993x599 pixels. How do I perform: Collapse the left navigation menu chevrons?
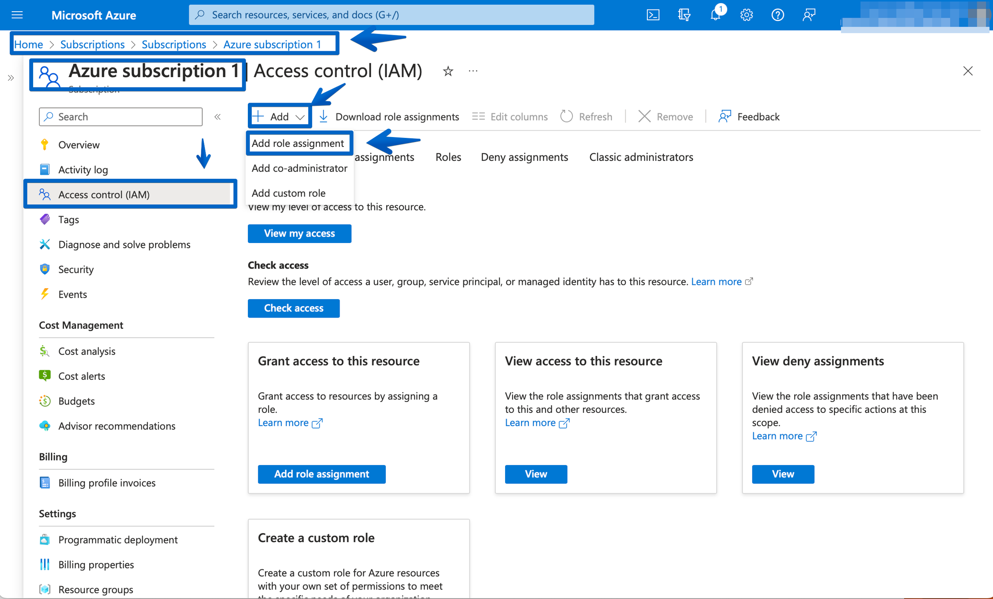218,117
